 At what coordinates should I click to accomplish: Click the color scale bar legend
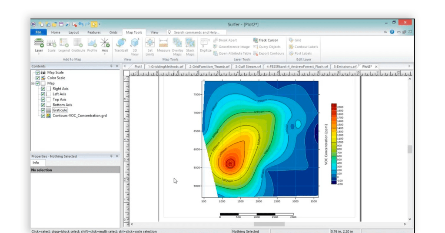coord(334,143)
